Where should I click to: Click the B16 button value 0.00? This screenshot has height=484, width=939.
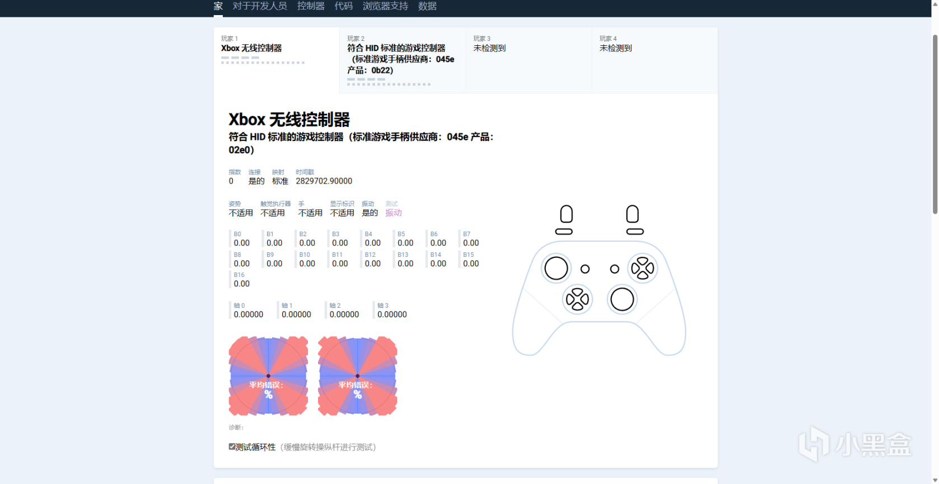pyautogui.click(x=242, y=284)
